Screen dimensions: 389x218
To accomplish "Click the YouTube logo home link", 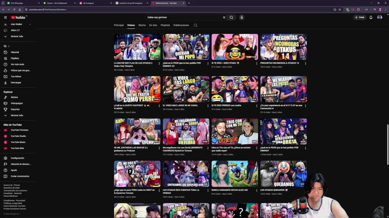I will click(x=18, y=17).
